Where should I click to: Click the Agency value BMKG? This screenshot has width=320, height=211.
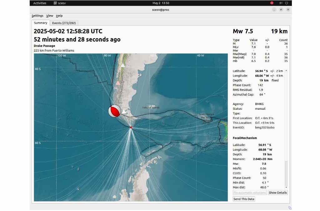[x=259, y=104]
